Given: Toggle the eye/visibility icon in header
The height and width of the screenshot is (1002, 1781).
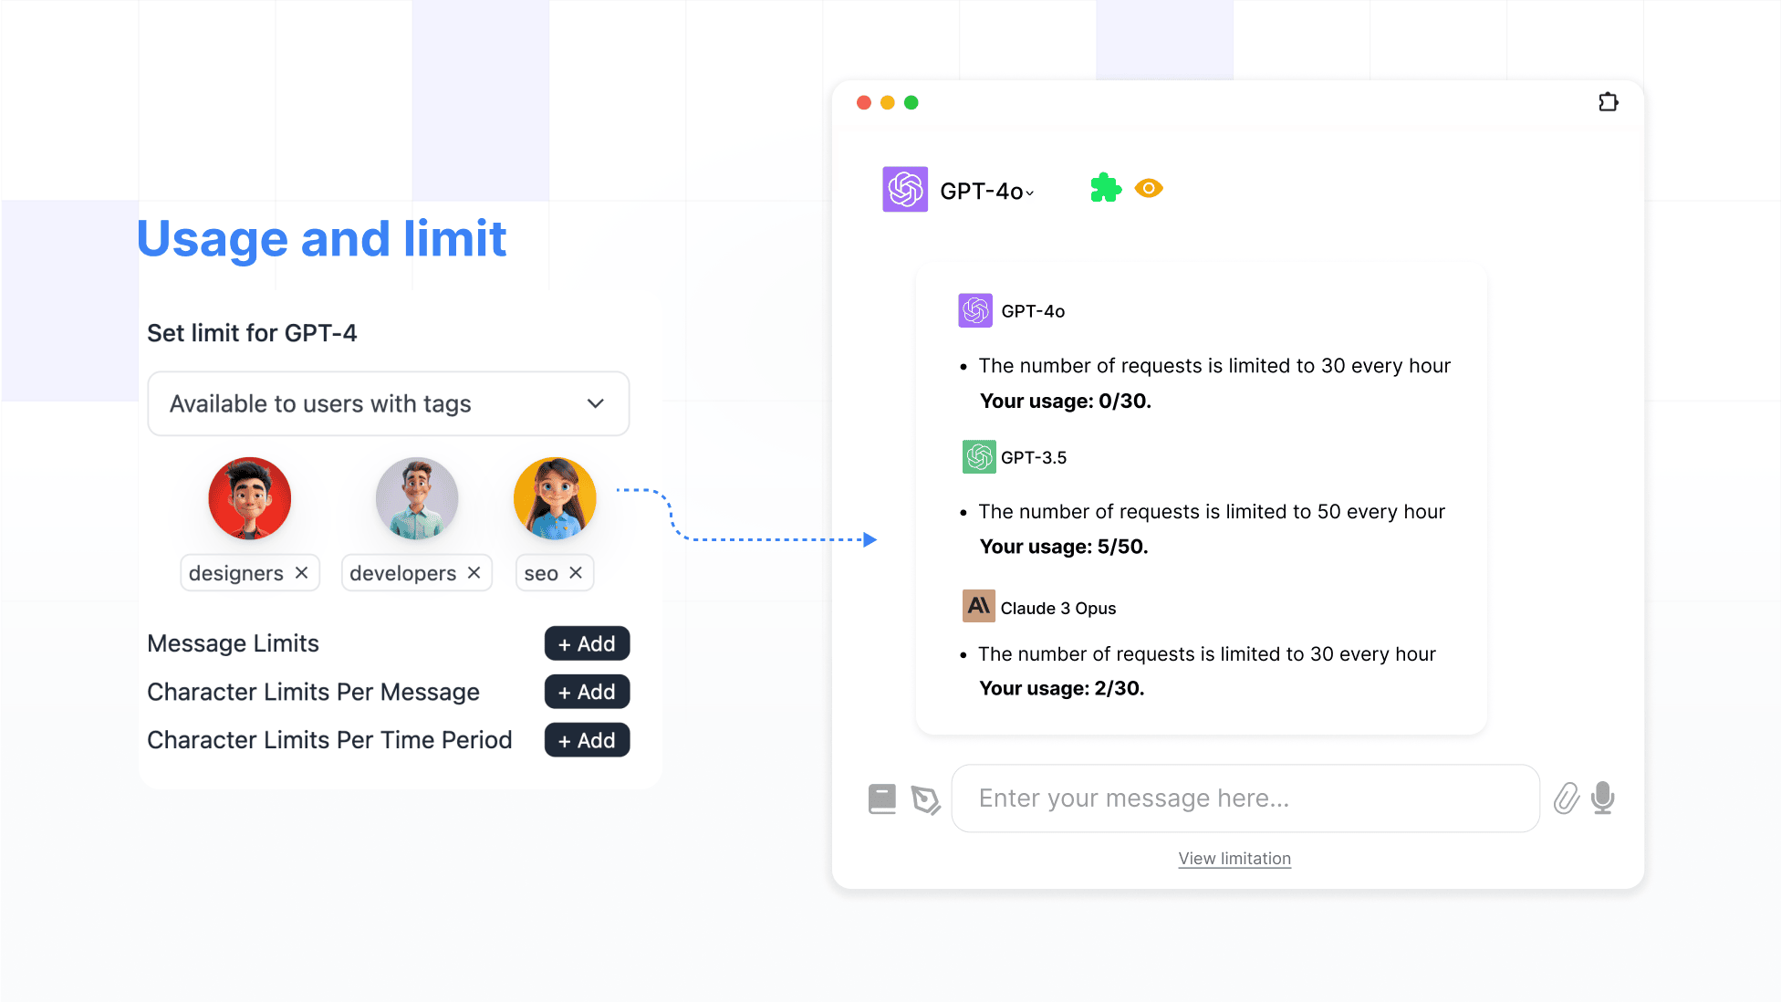Looking at the screenshot, I should tap(1148, 188).
